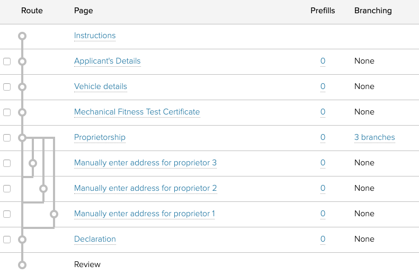This screenshot has width=419, height=274.
Task: Click the route node beside Vehicle details
Action: click(22, 87)
